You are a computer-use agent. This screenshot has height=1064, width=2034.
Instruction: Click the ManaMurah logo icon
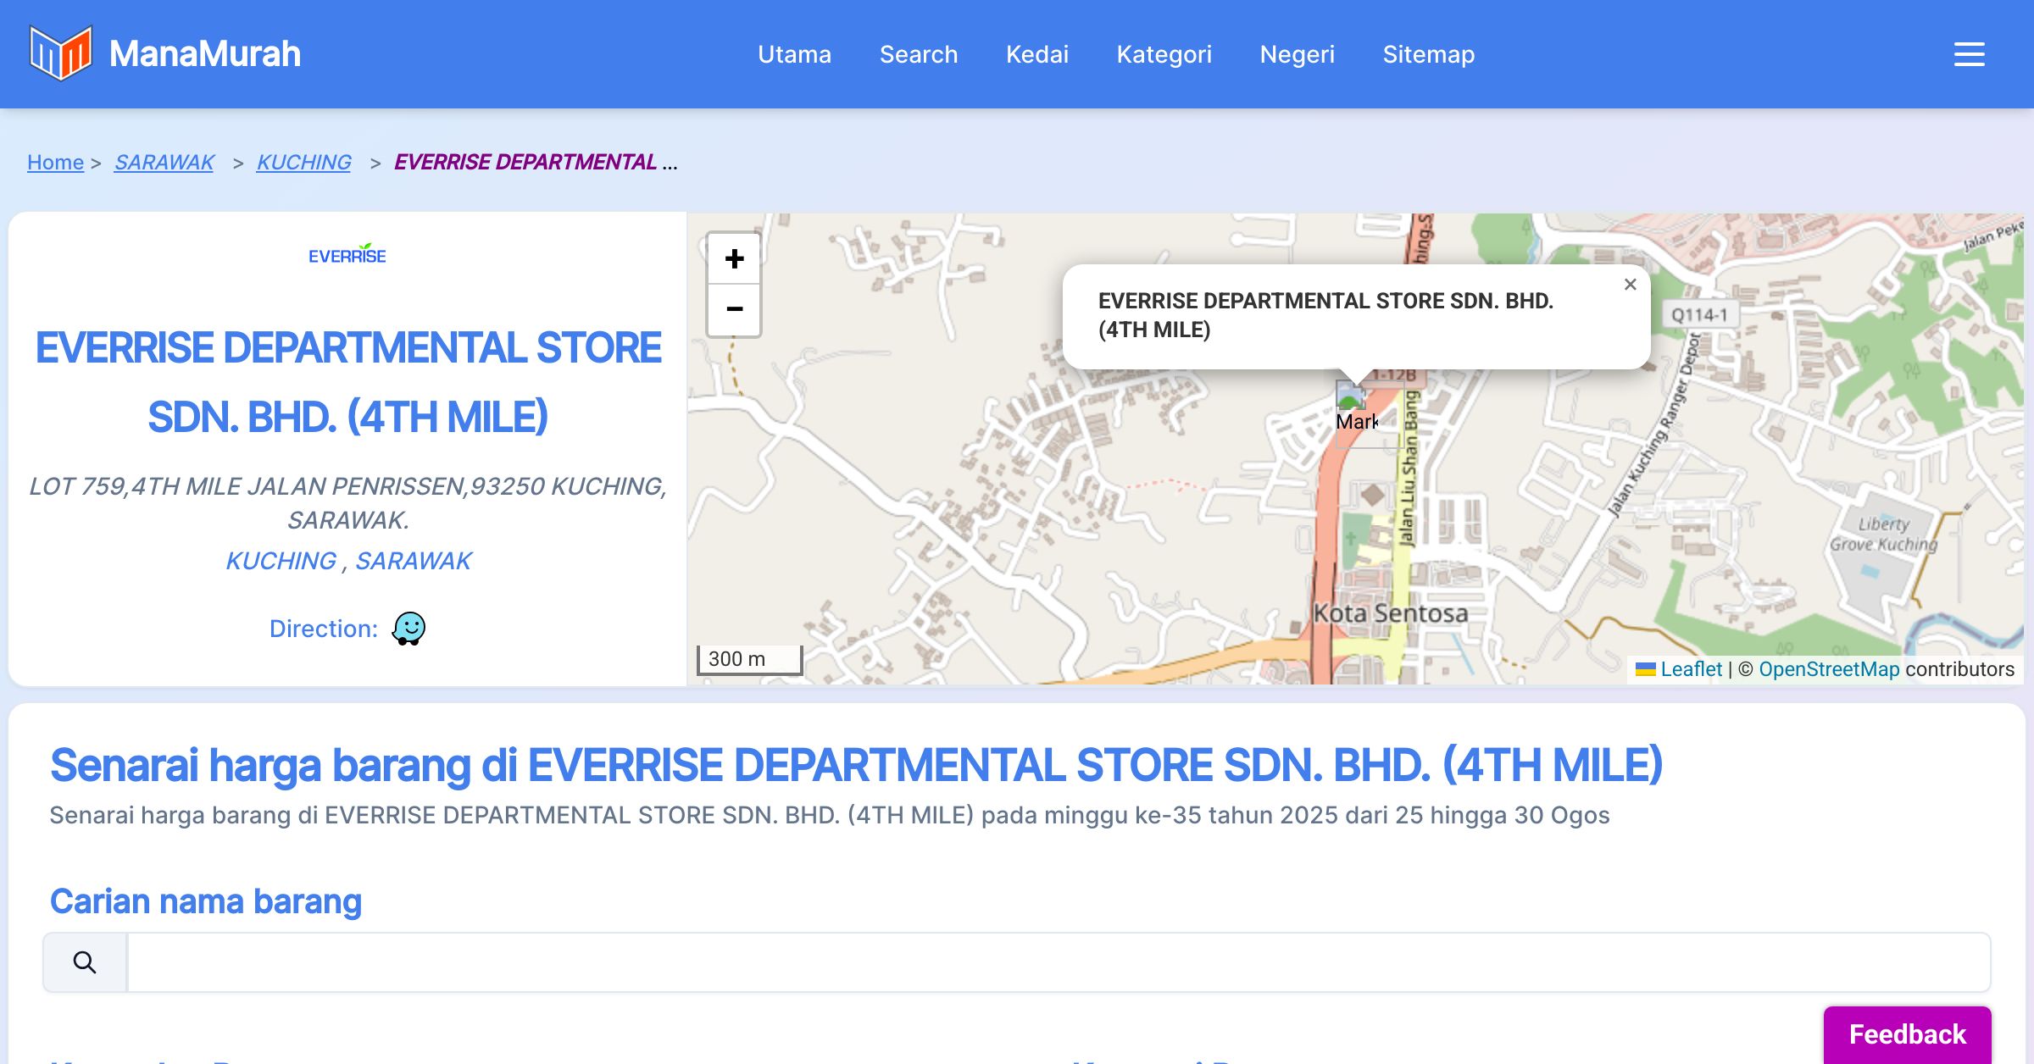click(x=59, y=53)
